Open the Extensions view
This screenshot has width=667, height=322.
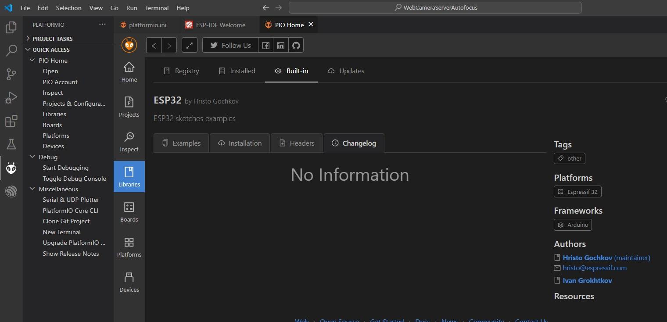click(11, 121)
